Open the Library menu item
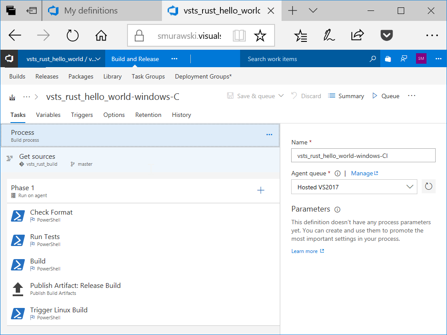 pos(112,76)
